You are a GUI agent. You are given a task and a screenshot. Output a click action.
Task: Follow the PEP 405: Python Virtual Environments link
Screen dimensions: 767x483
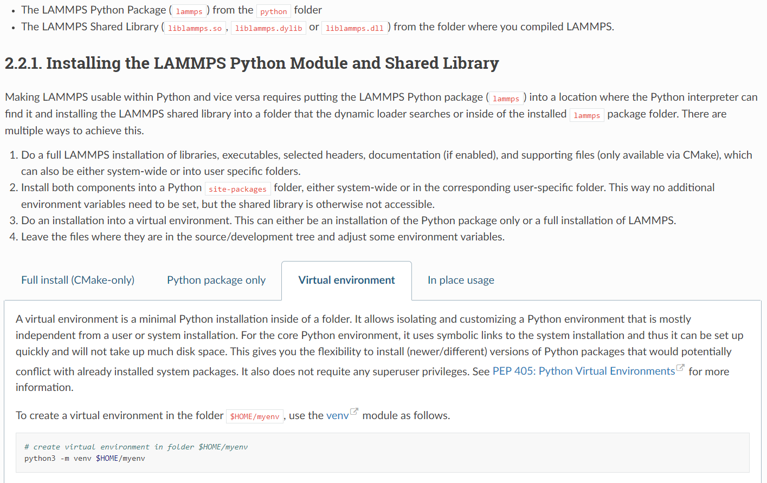pyautogui.click(x=583, y=371)
